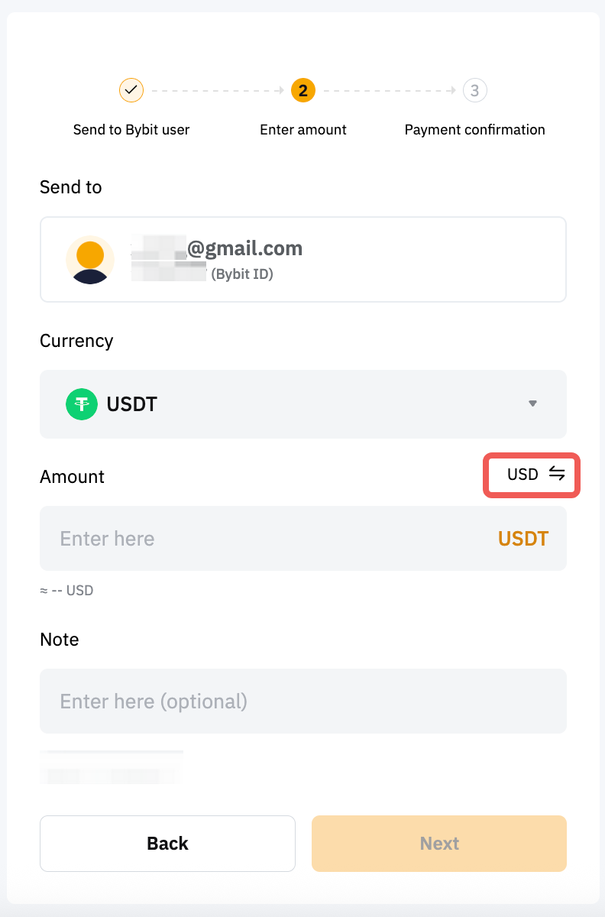Click the recipient gmail address text
The width and height of the screenshot is (605, 917).
pos(244,248)
